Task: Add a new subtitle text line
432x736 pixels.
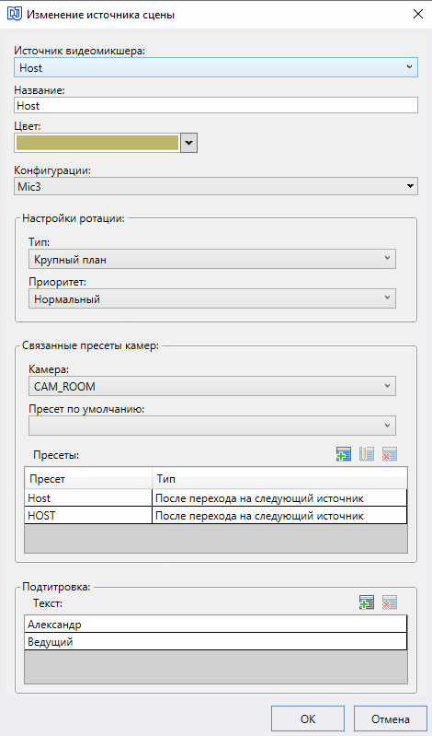Action: pyautogui.click(x=367, y=602)
